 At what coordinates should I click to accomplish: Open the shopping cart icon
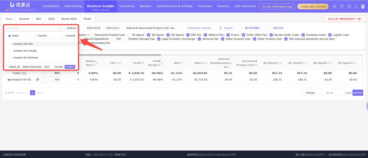349,6
